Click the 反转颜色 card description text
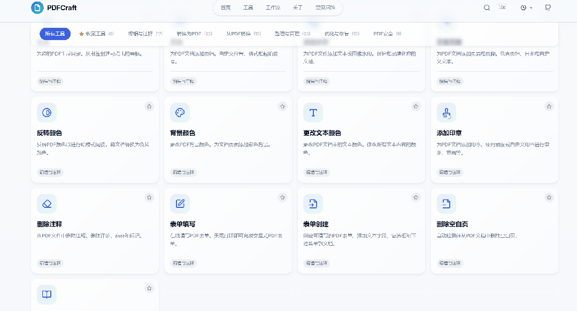This screenshot has width=577, height=311. click(x=93, y=149)
